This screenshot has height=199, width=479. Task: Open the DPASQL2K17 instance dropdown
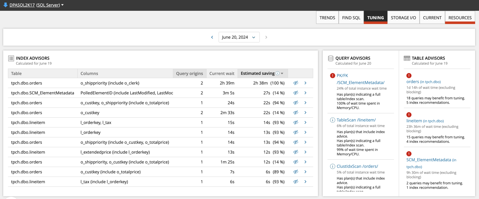(x=62, y=5)
